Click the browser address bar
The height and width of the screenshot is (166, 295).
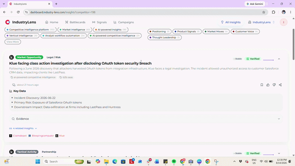point(145,12)
